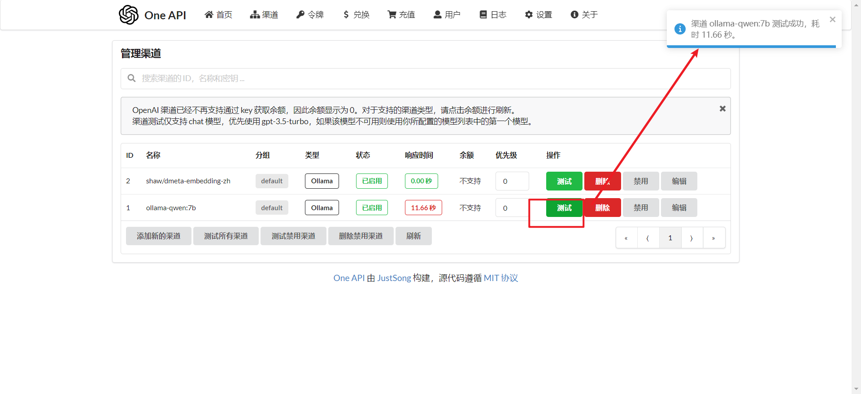861x394 pixels.
Task: Click priority field for shaw/dmeta-embedding-zh
Action: click(x=512, y=181)
